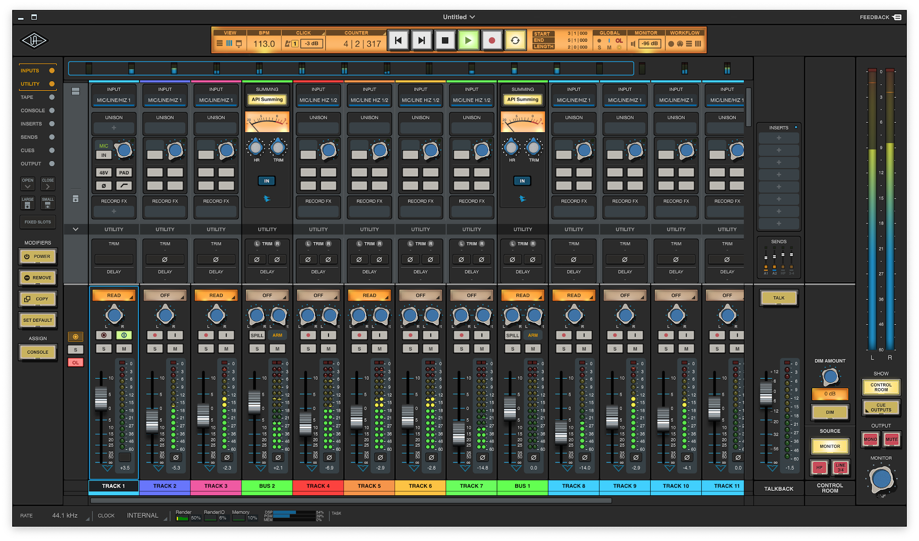
Task: Click the red Record transport button
Action: 492,41
